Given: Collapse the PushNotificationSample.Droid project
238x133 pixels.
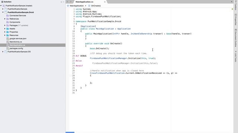Looking at the screenshot, I should [x=3, y=12].
